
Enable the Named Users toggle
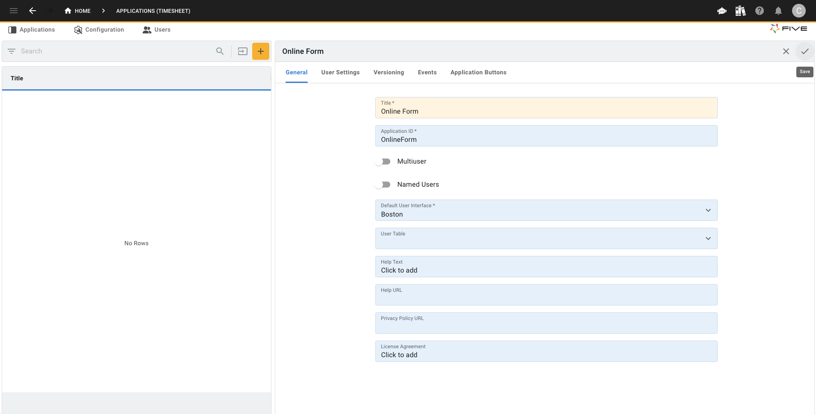coord(383,184)
